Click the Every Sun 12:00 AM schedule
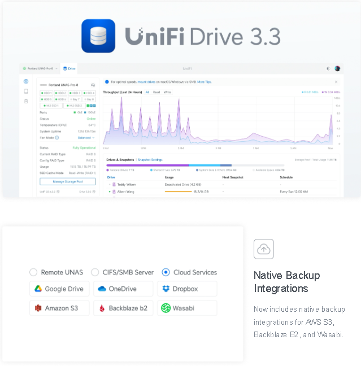 coord(294,191)
